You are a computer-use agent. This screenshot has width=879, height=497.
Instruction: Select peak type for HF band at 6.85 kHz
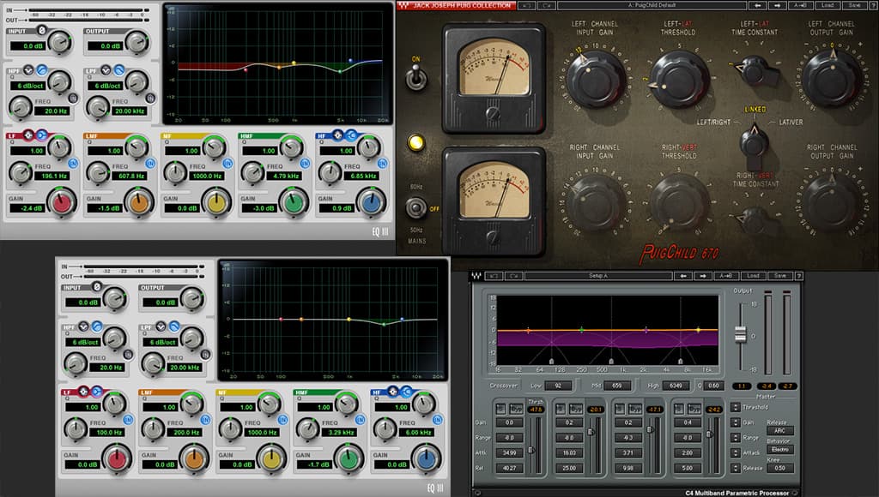(337, 135)
